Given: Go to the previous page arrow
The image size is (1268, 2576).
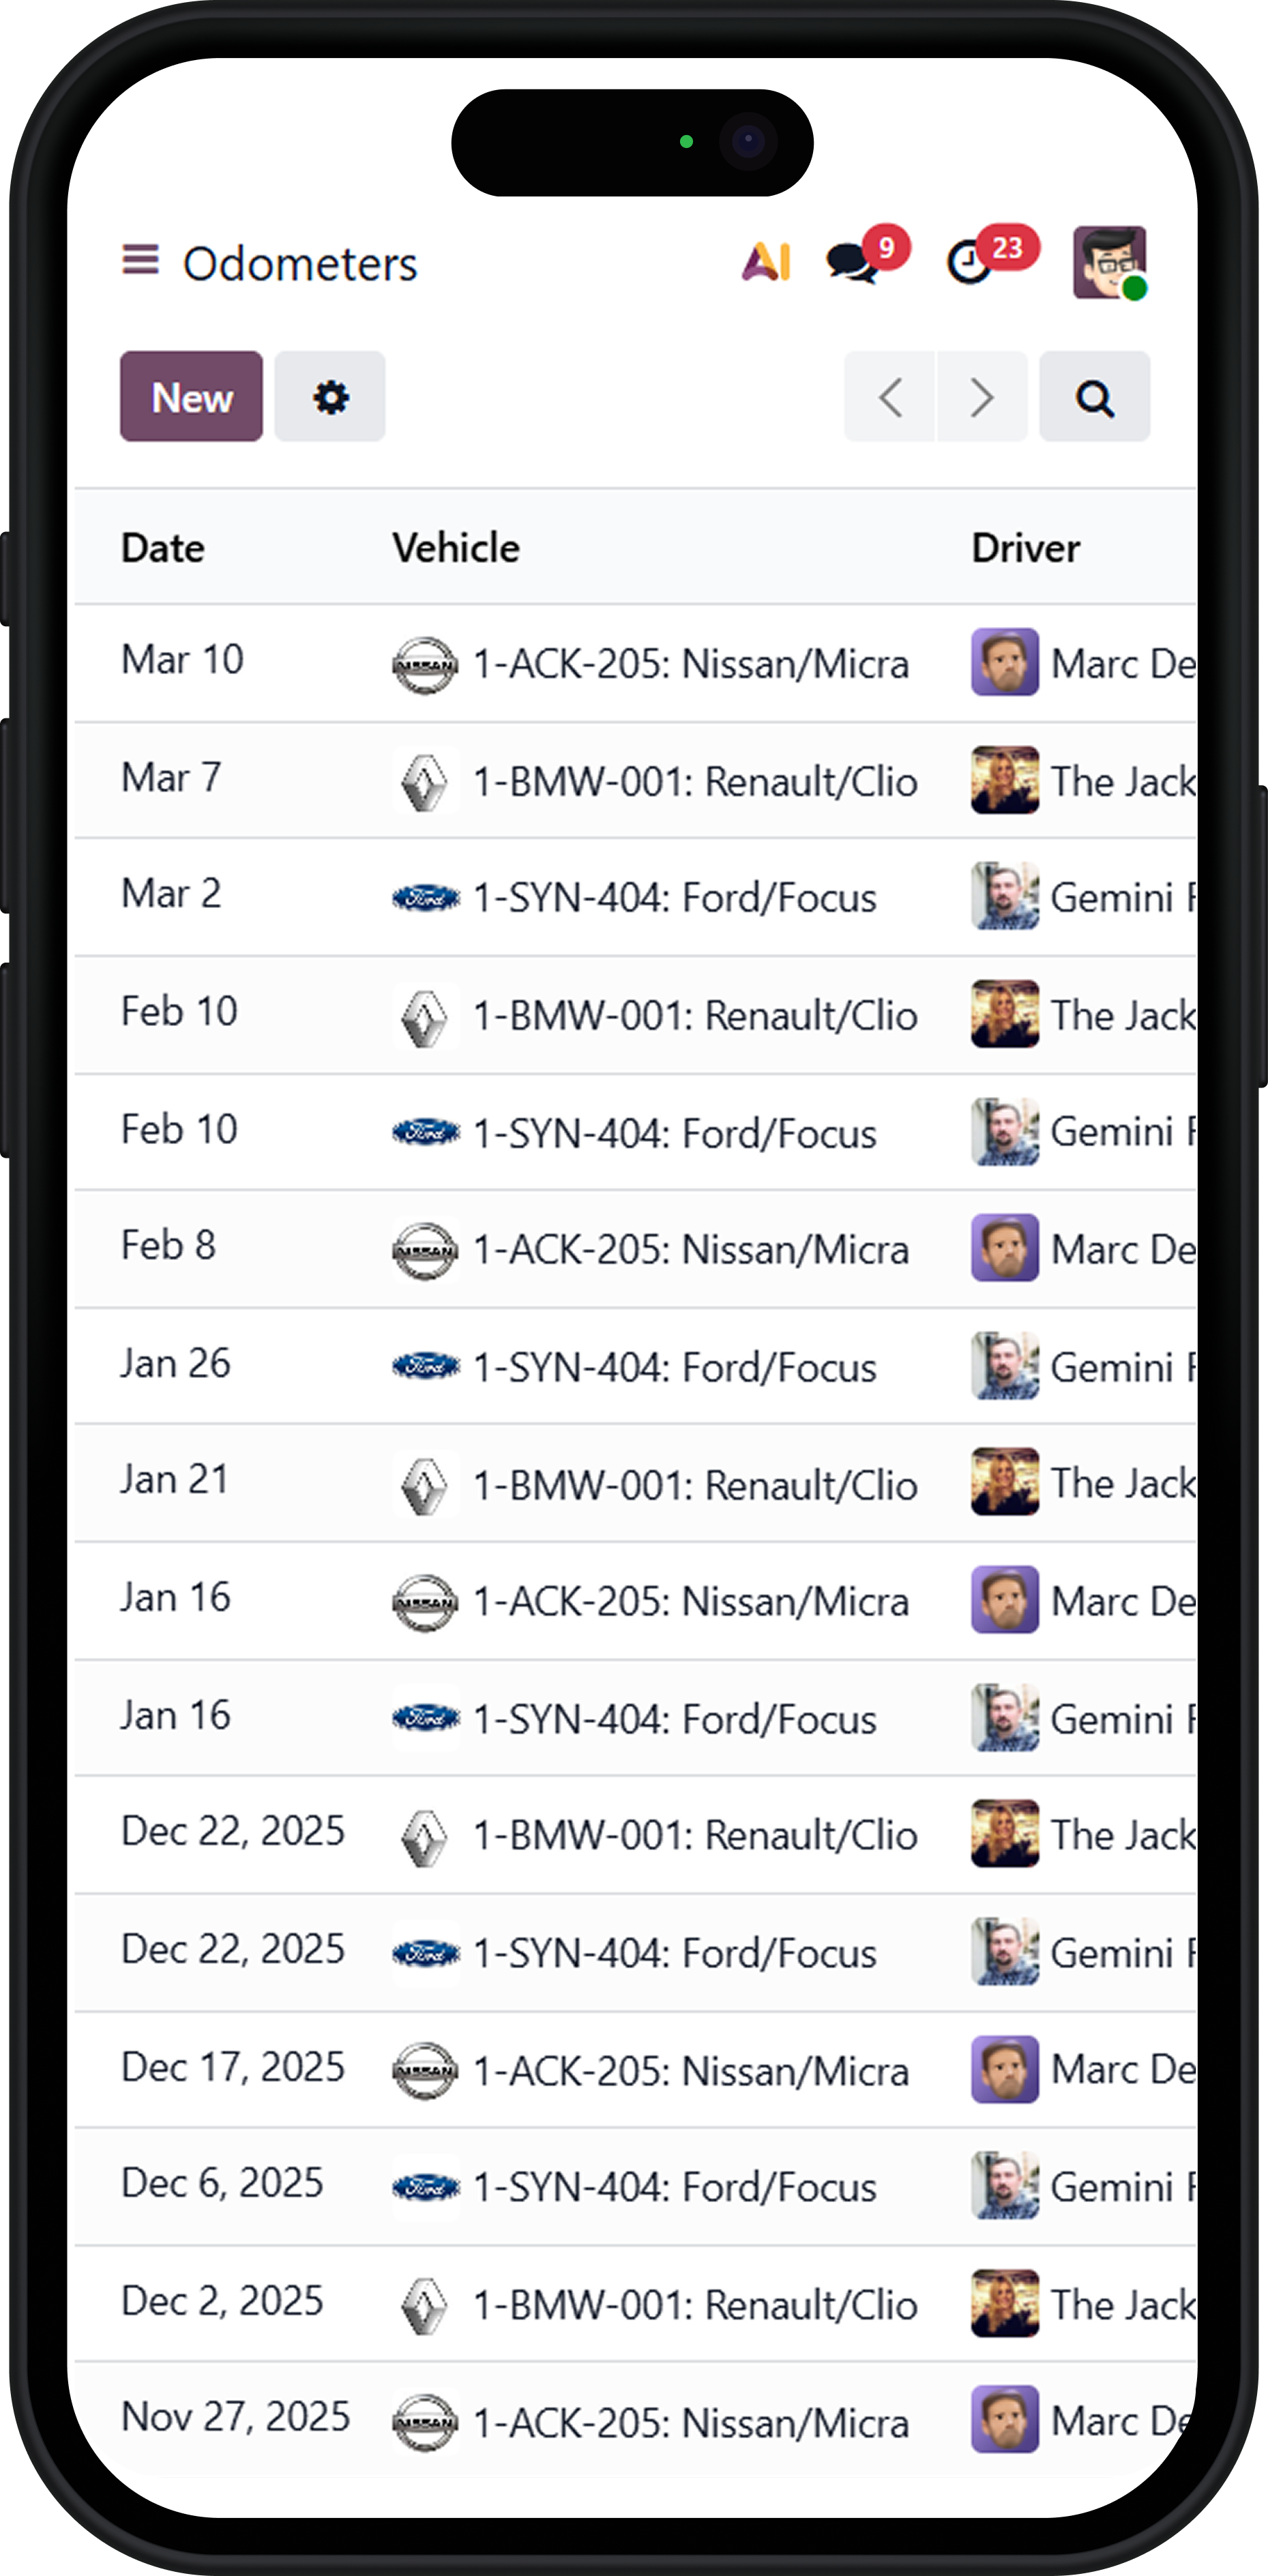Looking at the screenshot, I should (890, 397).
